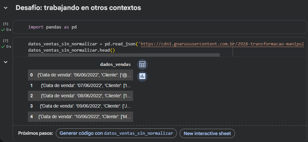308x142 pixels.
Task: Click the "New interactive sheet" button
Action: point(207,133)
